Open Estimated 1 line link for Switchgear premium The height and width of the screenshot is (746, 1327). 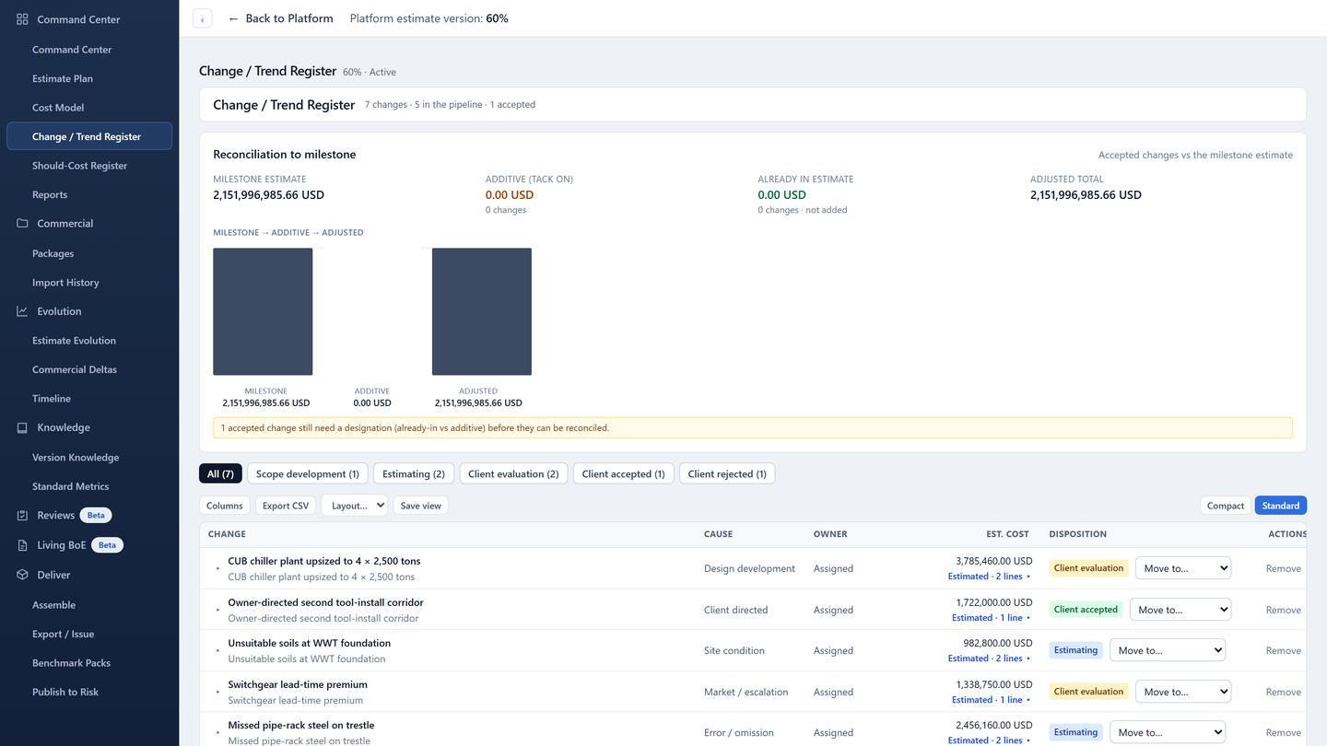tap(992, 700)
